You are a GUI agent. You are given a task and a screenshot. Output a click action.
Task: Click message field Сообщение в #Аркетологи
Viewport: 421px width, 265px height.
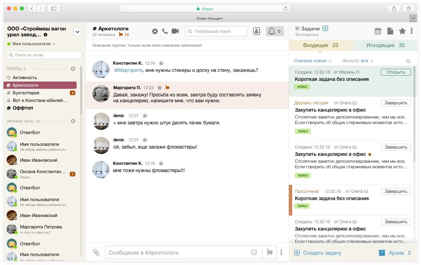point(183,253)
